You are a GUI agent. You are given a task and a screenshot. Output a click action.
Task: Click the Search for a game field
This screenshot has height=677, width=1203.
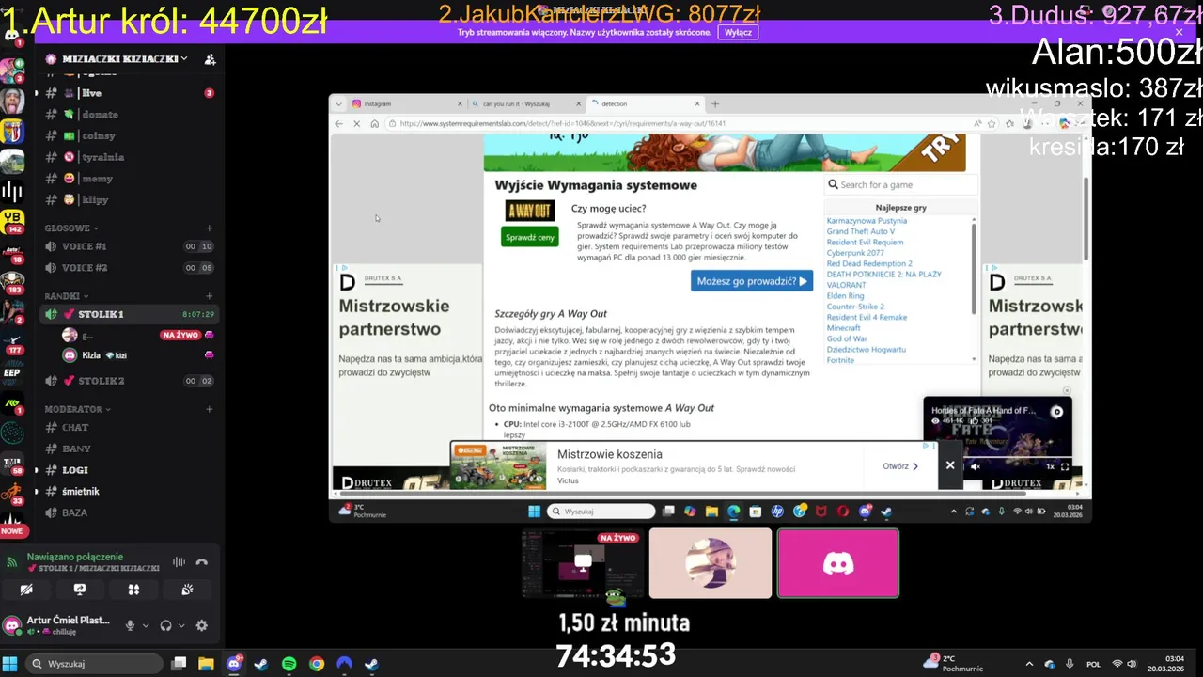click(x=900, y=184)
